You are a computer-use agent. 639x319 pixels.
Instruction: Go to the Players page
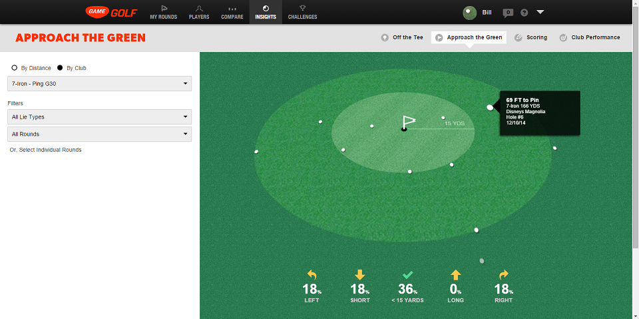tap(199, 12)
